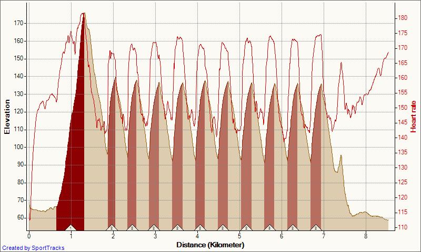Viewport: 421px width, 252px height.
Task: Click the 180 tick on heart rate axis
Action: pos(401,18)
